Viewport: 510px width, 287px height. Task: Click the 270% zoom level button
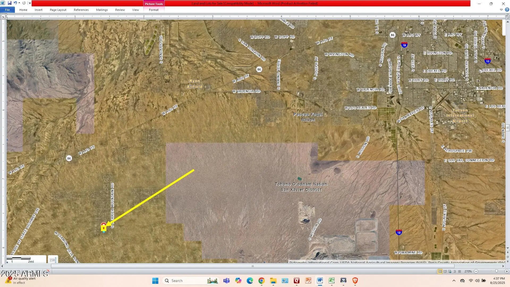point(468,271)
